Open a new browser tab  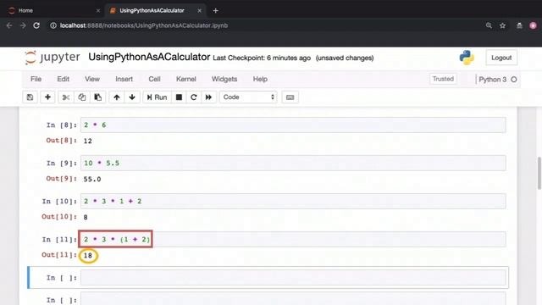pos(215,11)
